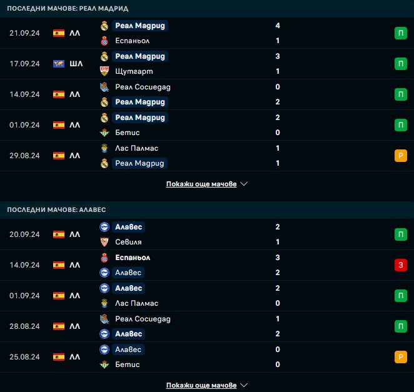Click Alavés crest in 01.09.24 match
Viewport: 414px width, 392px height.
tap(104, 288)
